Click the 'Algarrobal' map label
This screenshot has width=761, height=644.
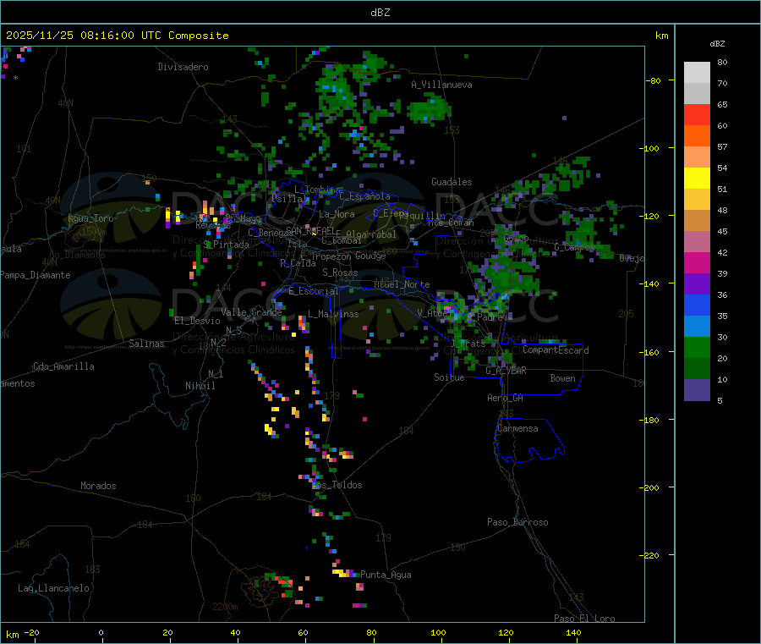(x=371, y=234)
